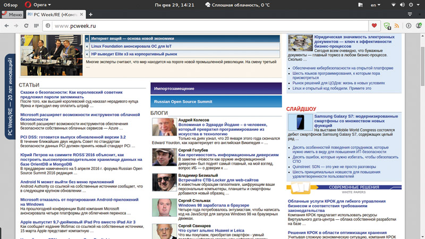The height and width of the screenshot is (239, 425).
Task: Open Облачные услуги КРОК article
Action: point(336,206)
